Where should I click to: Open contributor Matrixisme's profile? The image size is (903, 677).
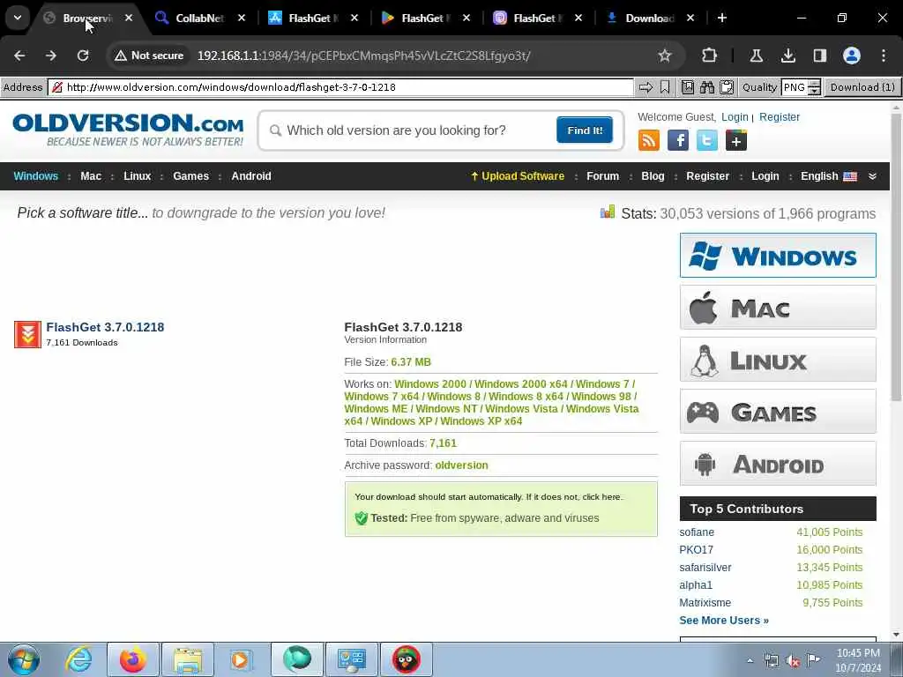[x=705, y=603]
